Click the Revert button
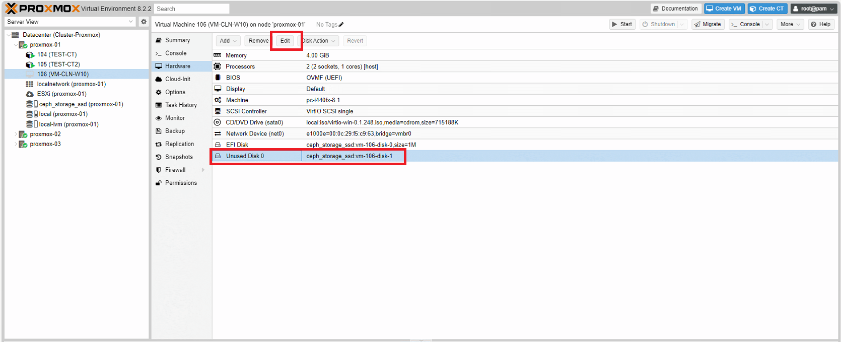Viewport: 841px width, 342px height. (x=355, y=41)
